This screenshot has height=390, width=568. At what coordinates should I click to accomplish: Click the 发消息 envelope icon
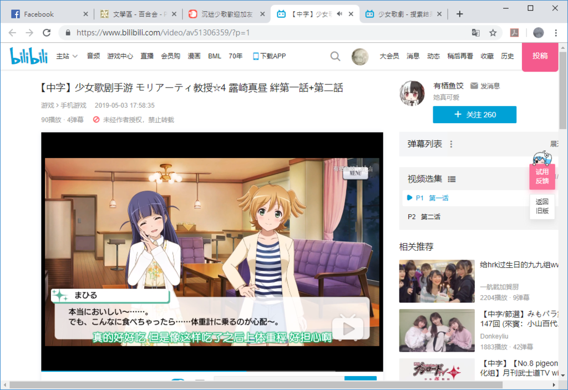[x=474, y=85]
